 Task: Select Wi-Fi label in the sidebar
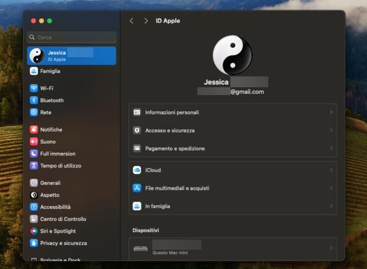click(46, 88)
